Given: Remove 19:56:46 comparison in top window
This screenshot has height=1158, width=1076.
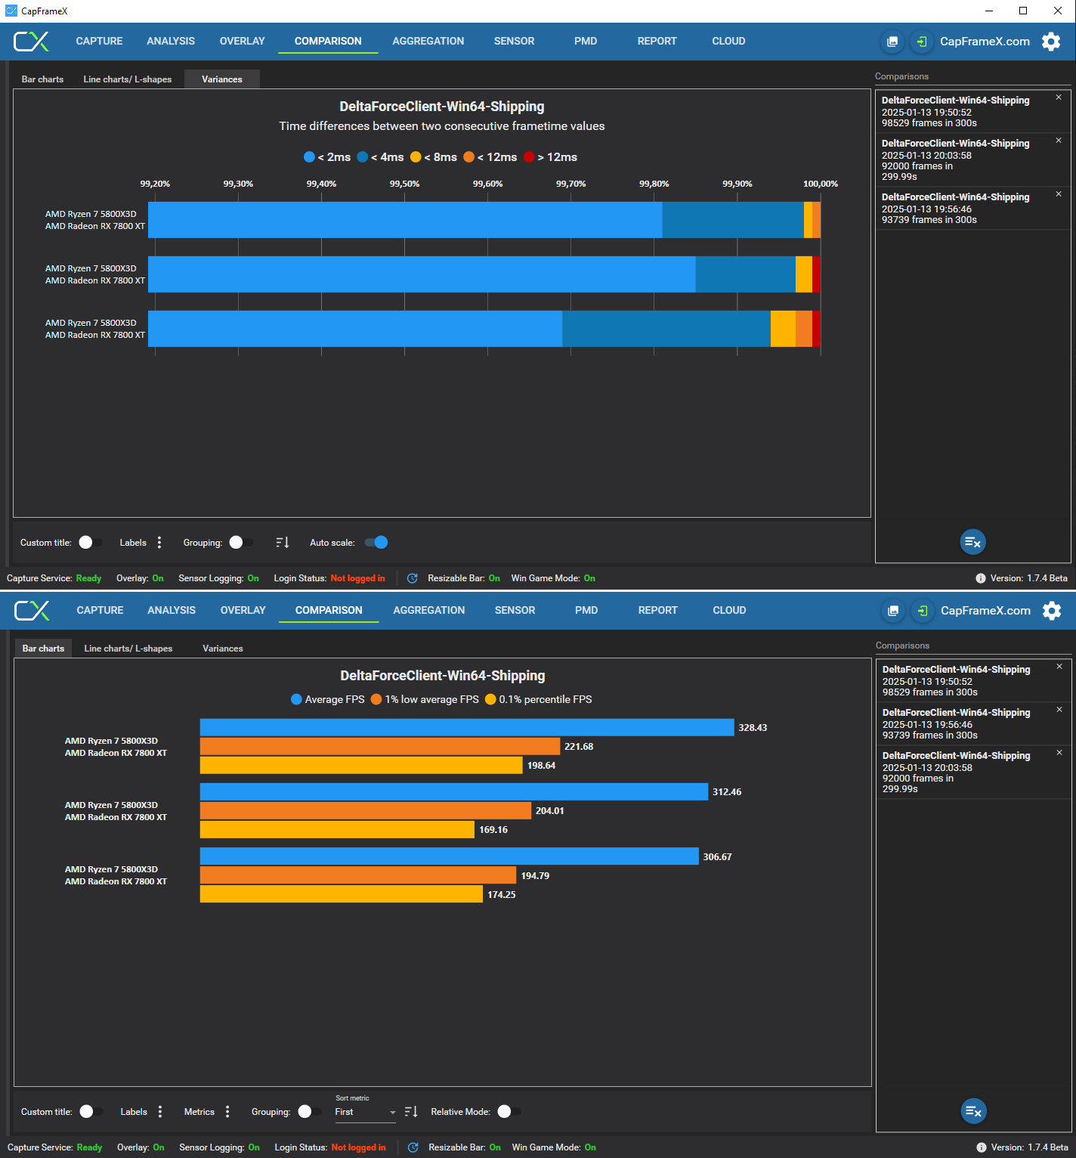Looking at the screenshot, I should [x=1059, y=194].
